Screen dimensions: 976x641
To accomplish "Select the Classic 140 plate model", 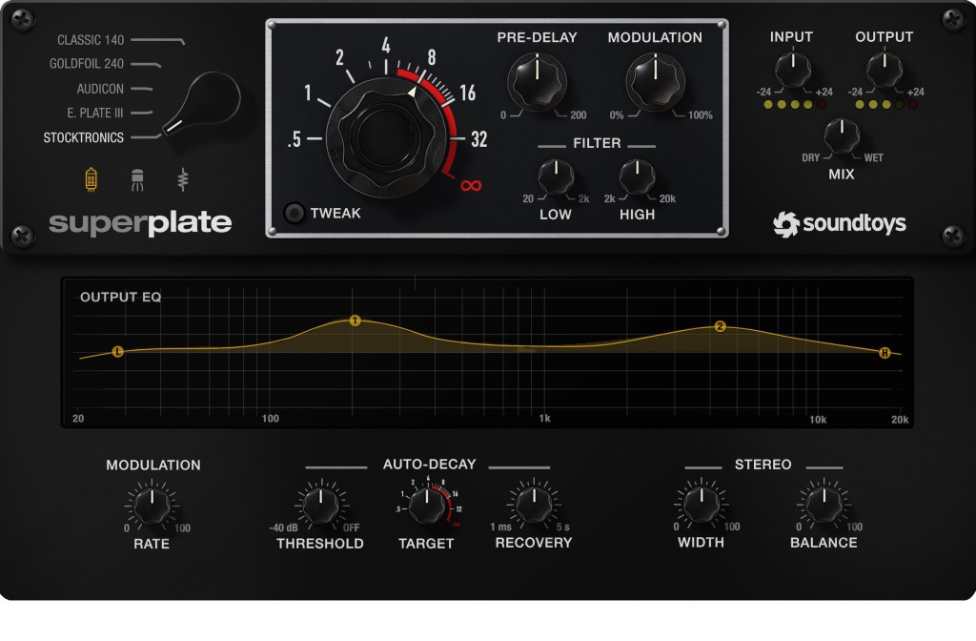I will click(91, 40).
